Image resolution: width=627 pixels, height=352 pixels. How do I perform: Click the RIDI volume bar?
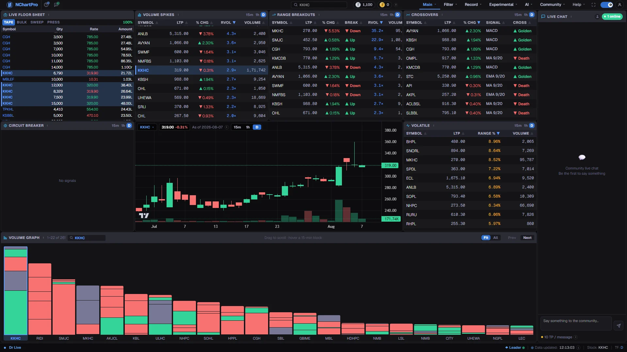pyautogui.click(x=40, y=299)
